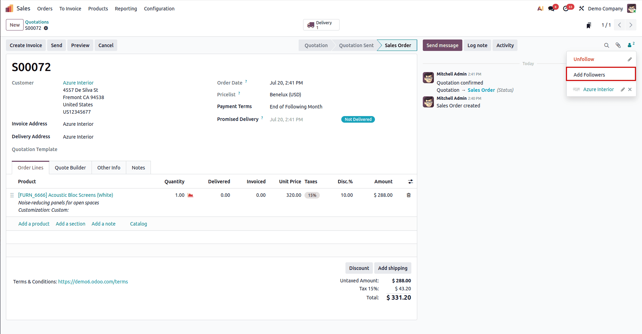Open the Reporting menu
Viewport: 642px width, 334px height.
coord(126,9)
